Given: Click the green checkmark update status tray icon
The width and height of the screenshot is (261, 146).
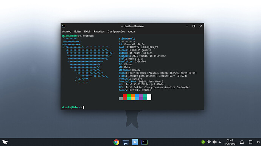Looking at the screenshot, I should pos(203,142).
